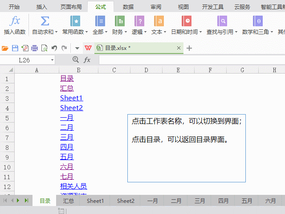285x214 pixels.
Task: Click the zoom magnifier beside formula bar
Action: point(75,60)
